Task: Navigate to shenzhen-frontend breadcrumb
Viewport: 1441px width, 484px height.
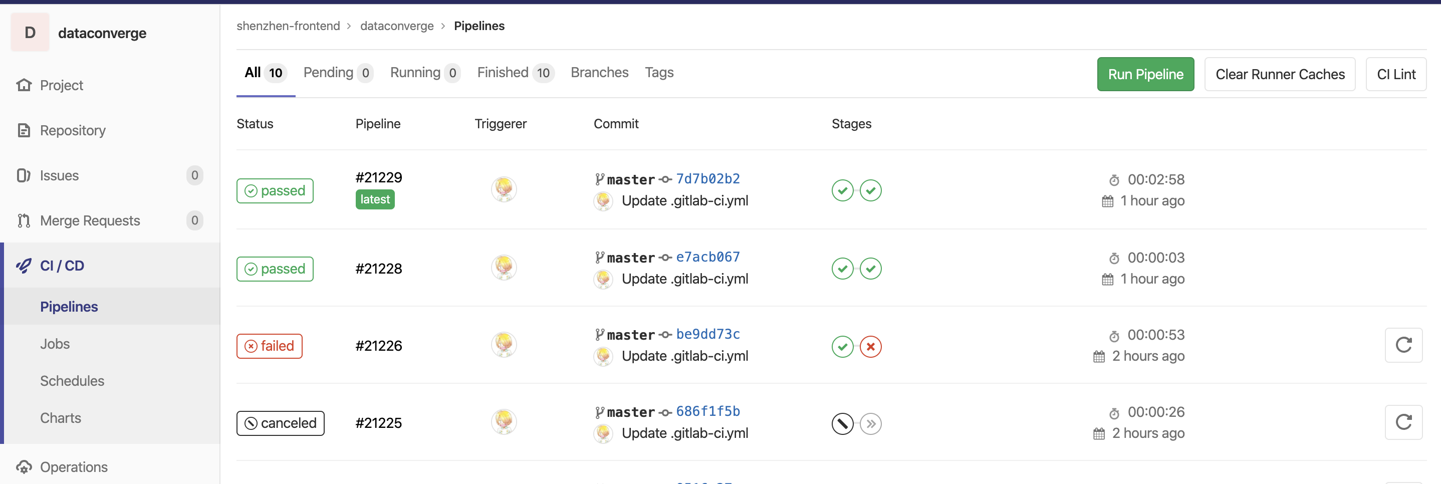Action: (x=288, y=26)
